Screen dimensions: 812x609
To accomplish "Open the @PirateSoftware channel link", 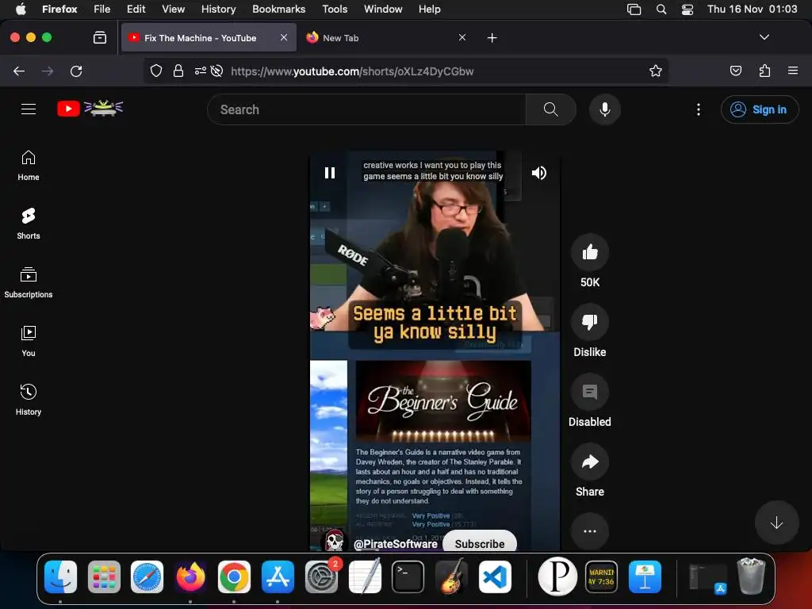I will [395, 544].
